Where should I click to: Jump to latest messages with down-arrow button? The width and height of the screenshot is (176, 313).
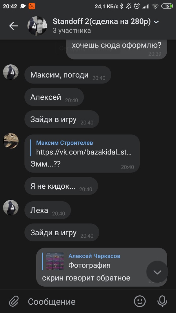157,272
